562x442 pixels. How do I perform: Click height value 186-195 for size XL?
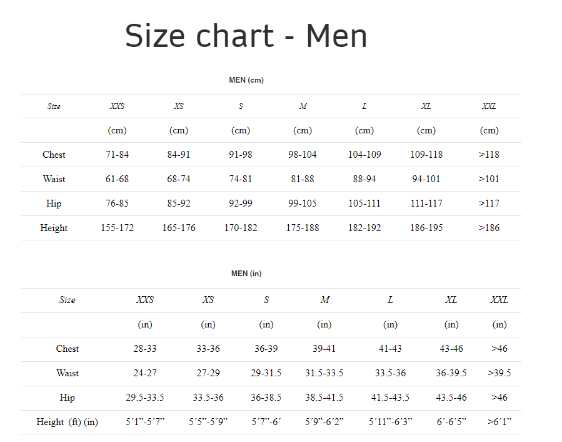(x=426, y=228)
